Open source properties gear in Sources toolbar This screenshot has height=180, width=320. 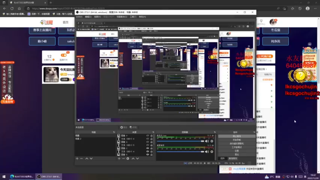coord(128,158)
